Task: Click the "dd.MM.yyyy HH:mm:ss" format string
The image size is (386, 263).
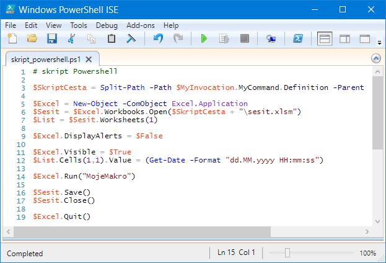Action: click(272, 160)
